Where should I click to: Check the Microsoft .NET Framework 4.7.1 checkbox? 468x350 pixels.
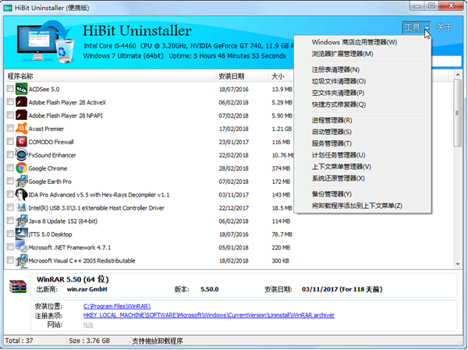click(10, 247)
